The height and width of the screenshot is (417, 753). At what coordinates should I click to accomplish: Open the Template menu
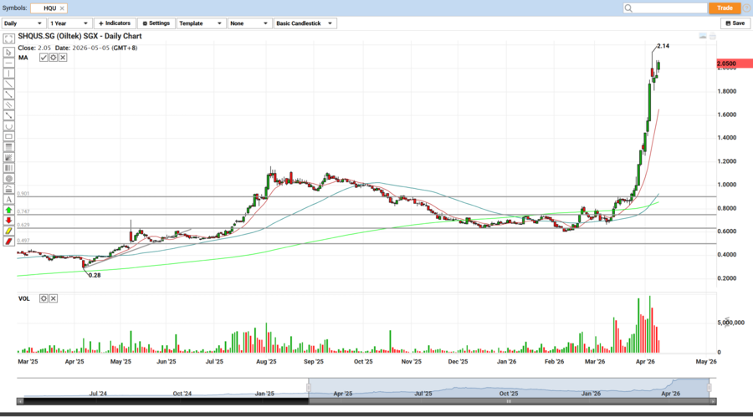point(200,23)
